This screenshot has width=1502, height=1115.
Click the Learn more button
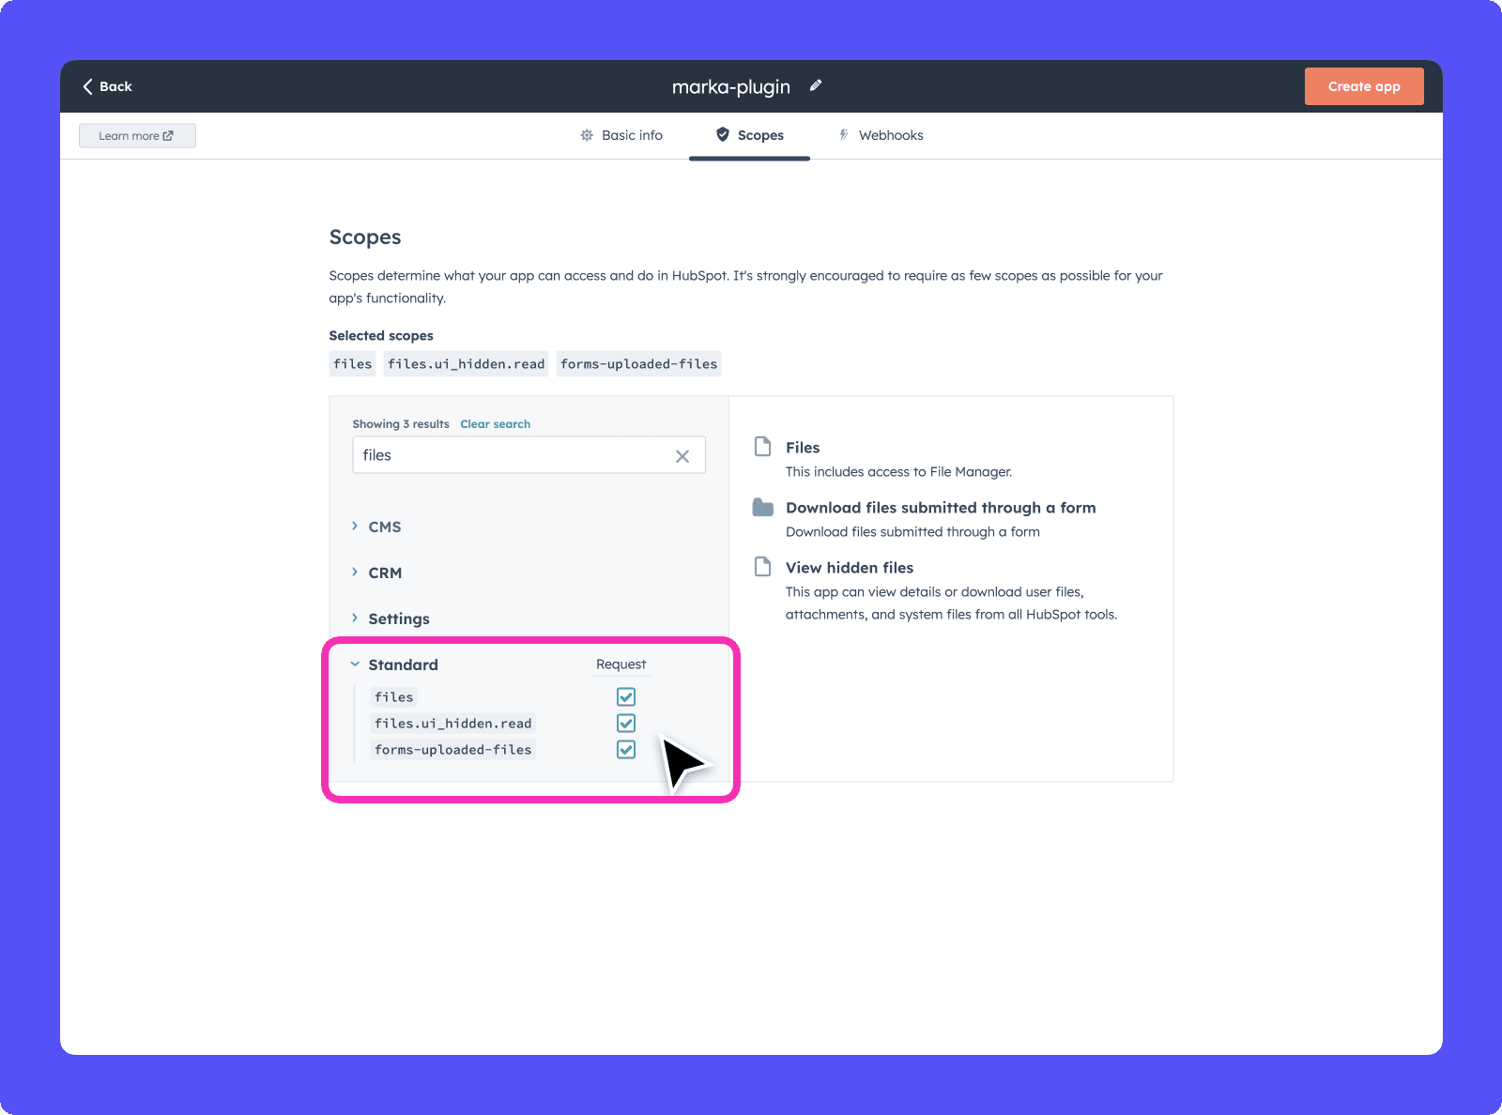tap(137, 136)
